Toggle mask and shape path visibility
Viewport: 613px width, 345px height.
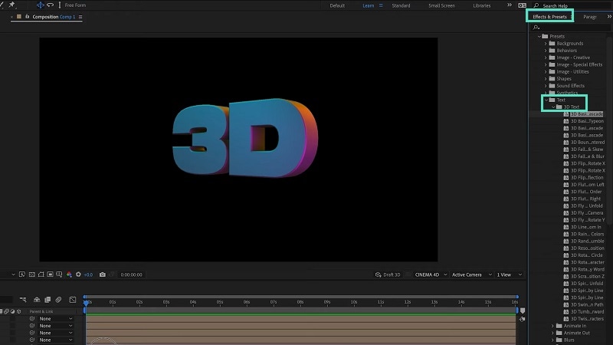(x=41, y=274)
